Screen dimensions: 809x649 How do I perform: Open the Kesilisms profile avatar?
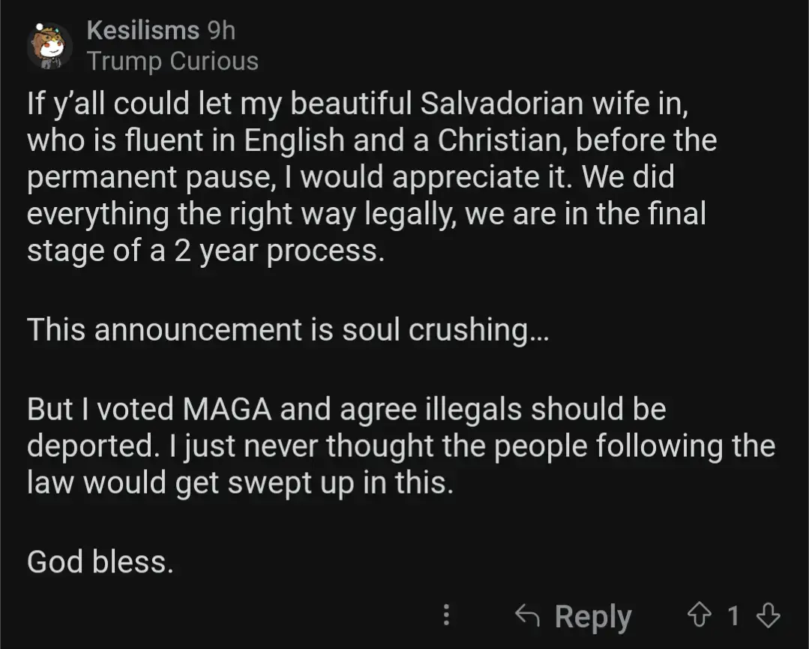[49, 47]
